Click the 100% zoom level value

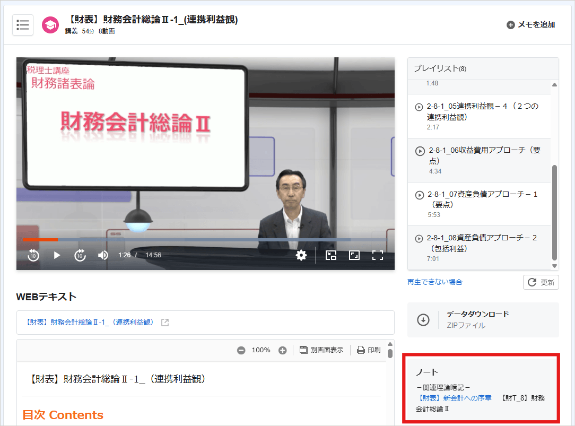pos(261,350)
